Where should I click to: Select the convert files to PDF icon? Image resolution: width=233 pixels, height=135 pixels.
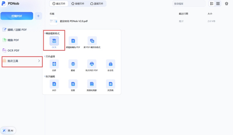[x=73, y=41]
